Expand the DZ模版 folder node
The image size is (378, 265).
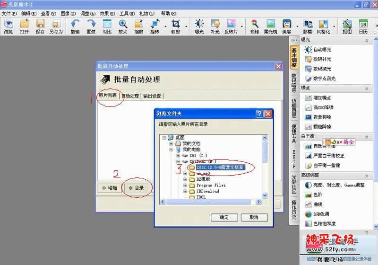185,179
